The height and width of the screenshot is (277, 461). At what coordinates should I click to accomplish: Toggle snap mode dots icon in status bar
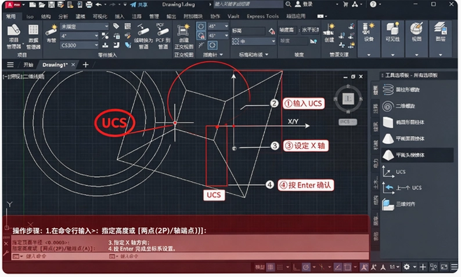click(280, 267)
